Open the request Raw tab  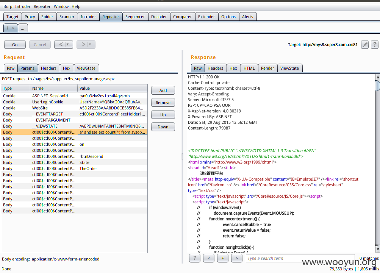[11, 68]
